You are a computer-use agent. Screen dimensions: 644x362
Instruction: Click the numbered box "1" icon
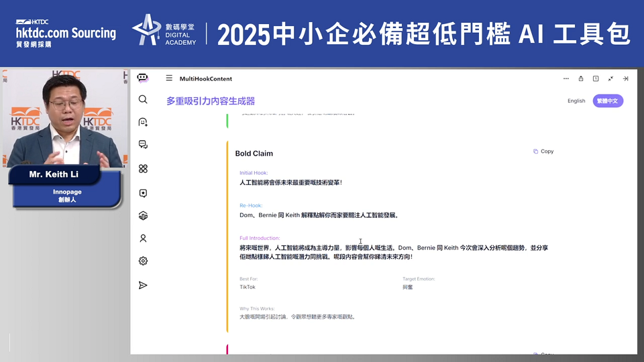tap(596, 78)
